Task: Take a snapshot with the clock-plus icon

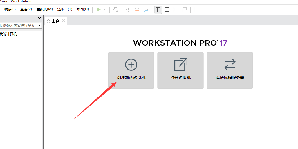Action: pos(128,10)
